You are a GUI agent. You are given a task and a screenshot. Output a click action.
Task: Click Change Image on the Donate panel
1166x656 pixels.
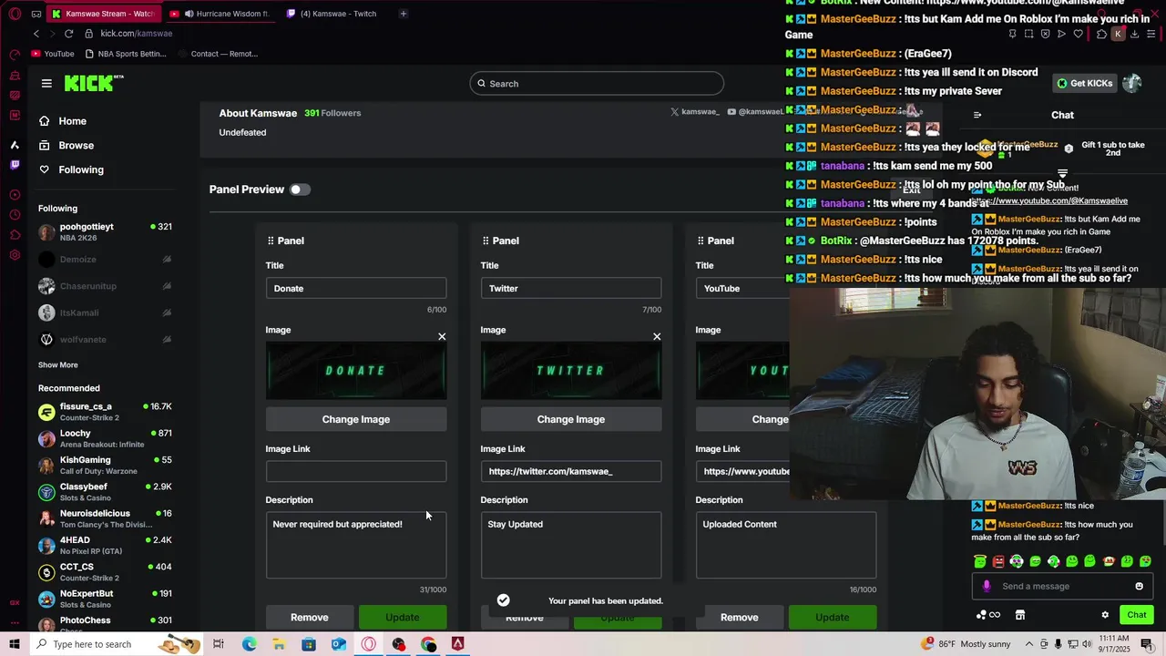(x=356, y=419)
